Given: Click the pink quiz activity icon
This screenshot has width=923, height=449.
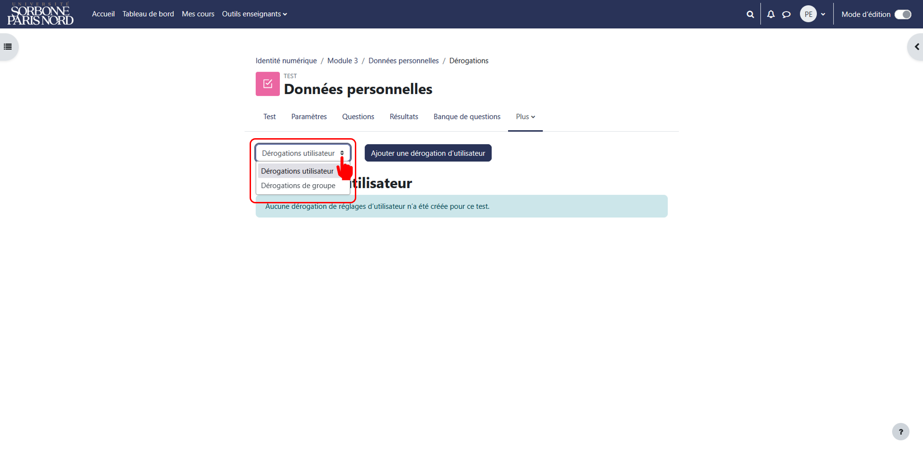Looking at the screenshot, I should (x=267, y=84).
